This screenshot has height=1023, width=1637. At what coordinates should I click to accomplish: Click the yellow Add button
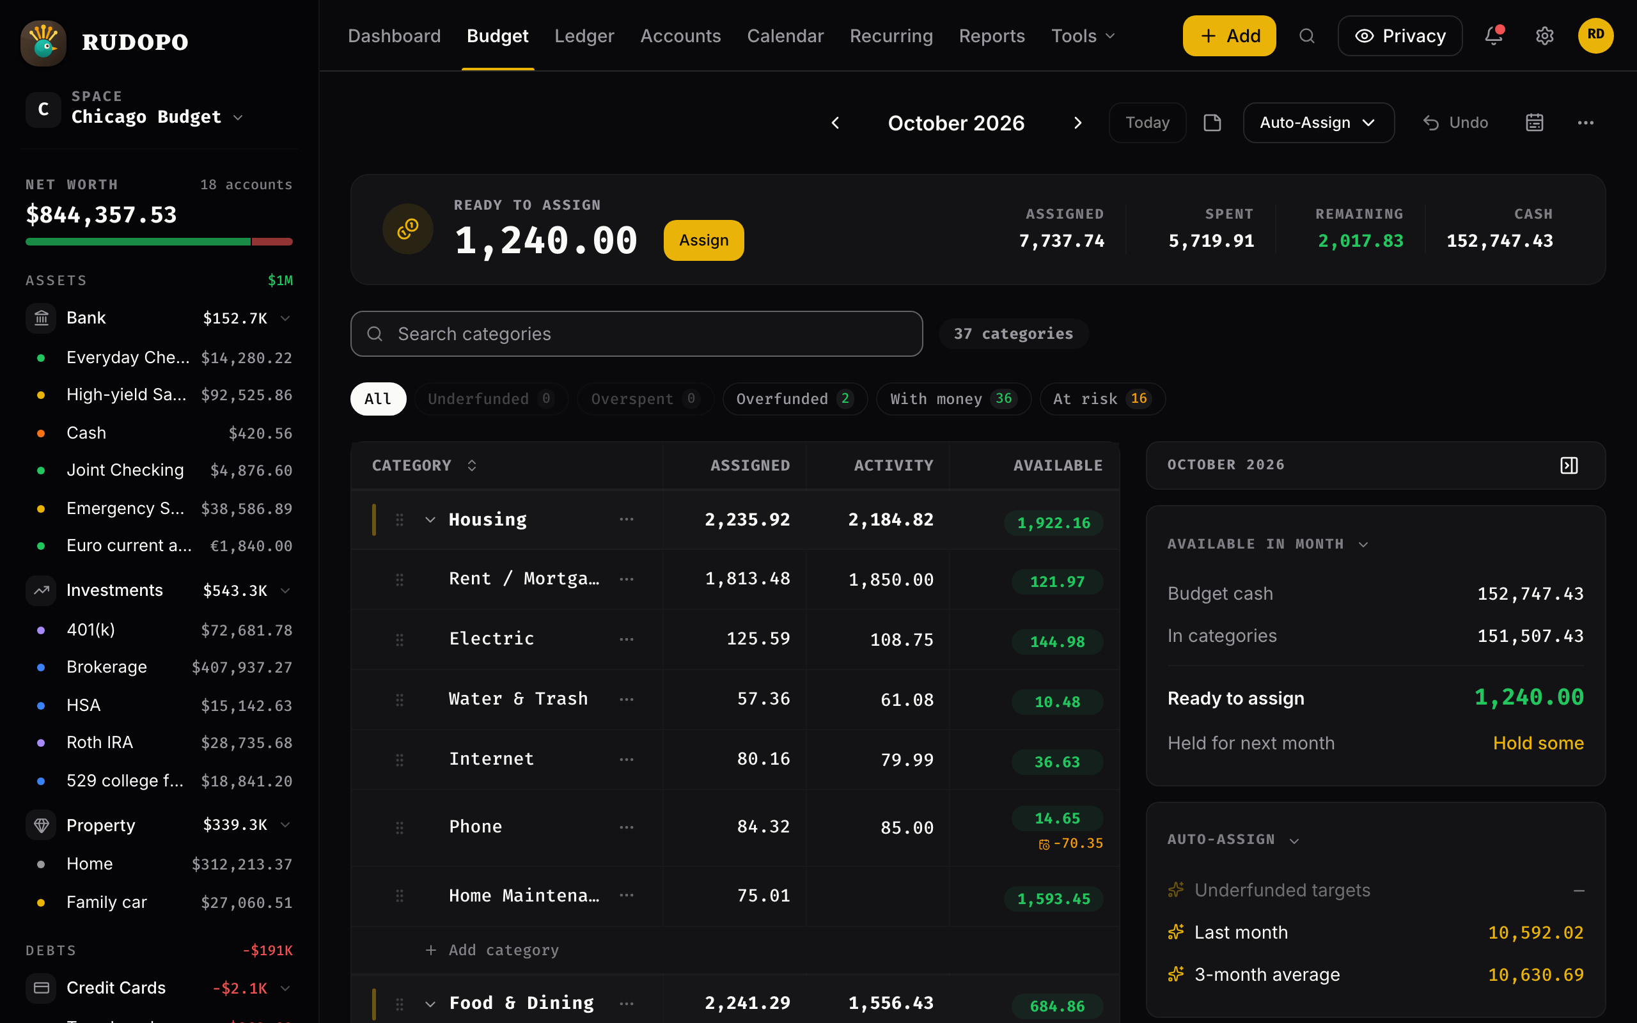(1229, 36)
